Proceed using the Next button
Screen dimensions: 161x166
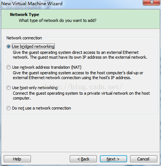pyautogui.click(x=113, y=159)
